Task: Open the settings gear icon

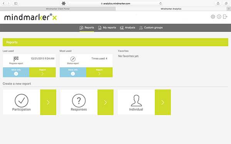Action: [213, 17]
